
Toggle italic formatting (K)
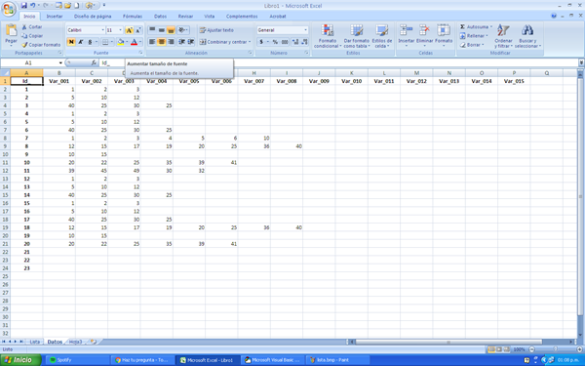pos(80,42)
